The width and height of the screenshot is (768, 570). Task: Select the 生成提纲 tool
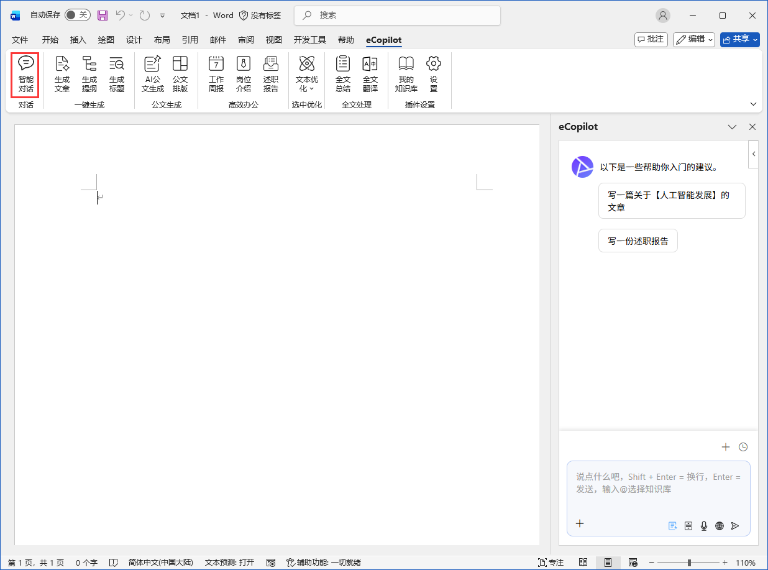tap(89, 75)
